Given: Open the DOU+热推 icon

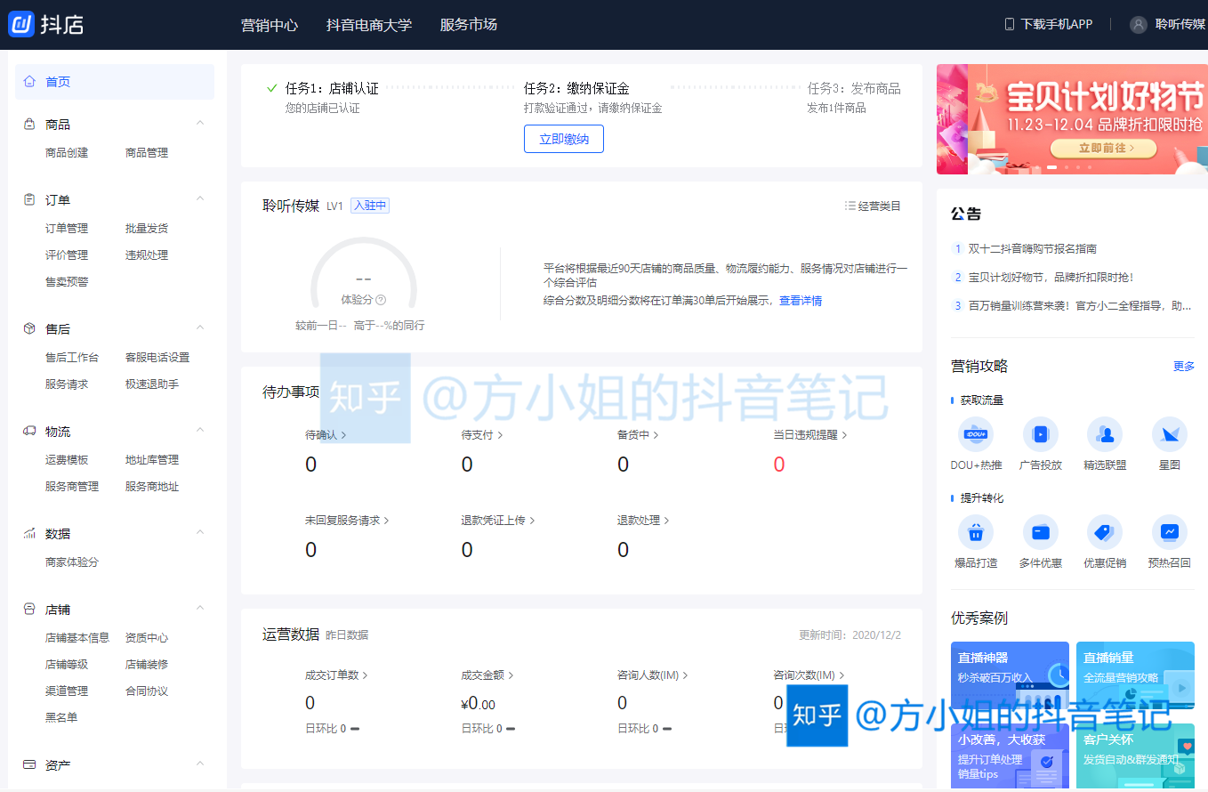Looking at the screenshot, I should [x=976, y=434].
